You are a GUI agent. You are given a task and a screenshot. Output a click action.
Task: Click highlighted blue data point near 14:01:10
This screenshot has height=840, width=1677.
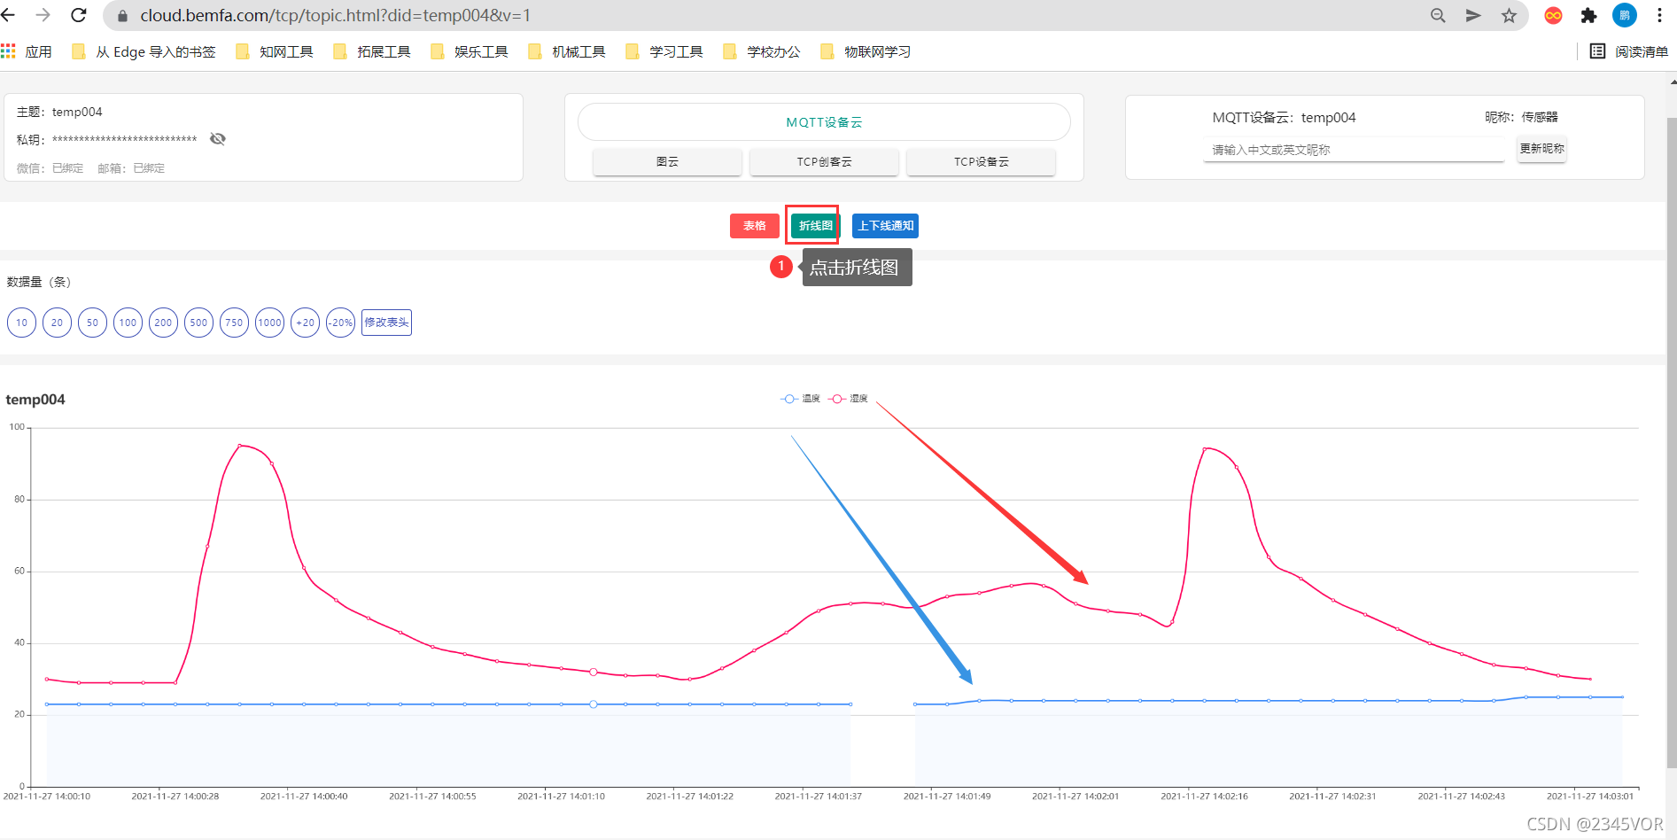click(594, 704)
